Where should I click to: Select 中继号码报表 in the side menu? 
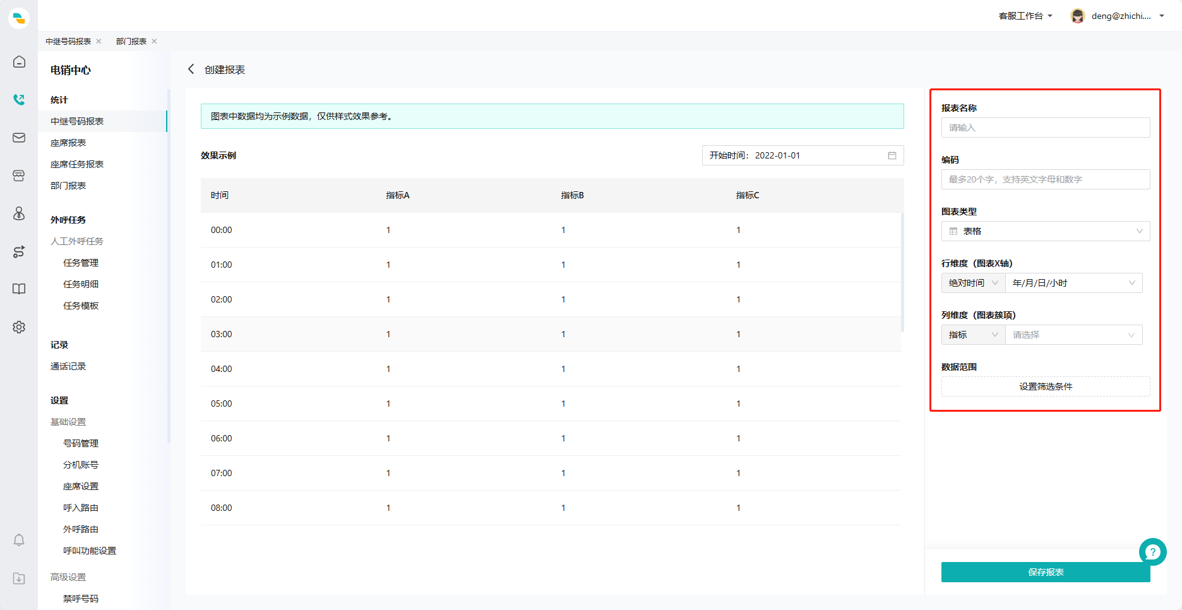[102, 121]
